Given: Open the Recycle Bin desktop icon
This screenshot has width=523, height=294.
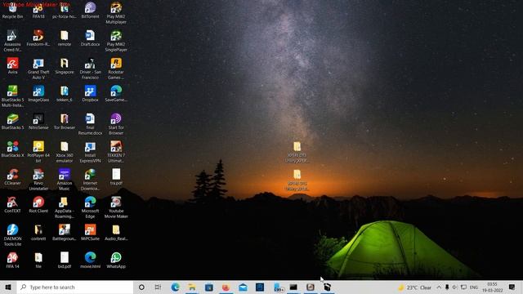Looking at the screenshot, I should click(13, 10).
